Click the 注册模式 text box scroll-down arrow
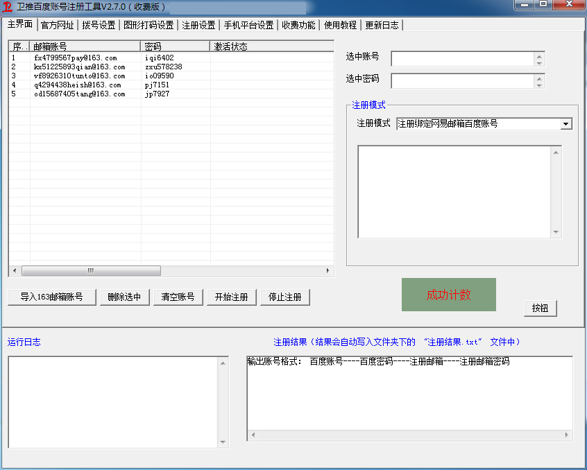The width and height of the screenshot is (587, 470). coord(556,232)
